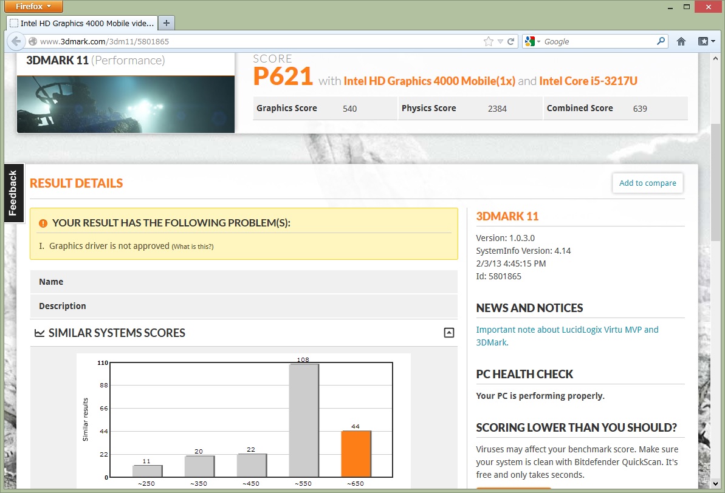Click 'SystemInfo Version: 4.14' text

click(x=523, y=251)
